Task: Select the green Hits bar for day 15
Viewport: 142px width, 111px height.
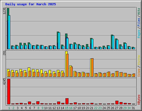Action: point(66,41)
